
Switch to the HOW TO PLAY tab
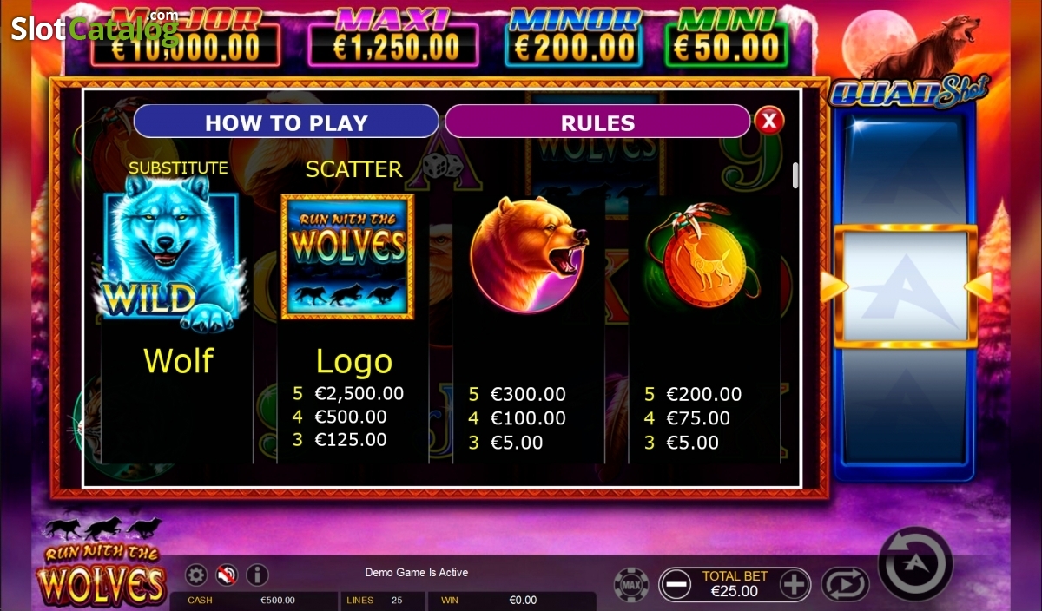(286, 122)
